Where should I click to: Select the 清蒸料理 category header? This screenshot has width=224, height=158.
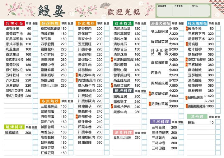point(123,132)
